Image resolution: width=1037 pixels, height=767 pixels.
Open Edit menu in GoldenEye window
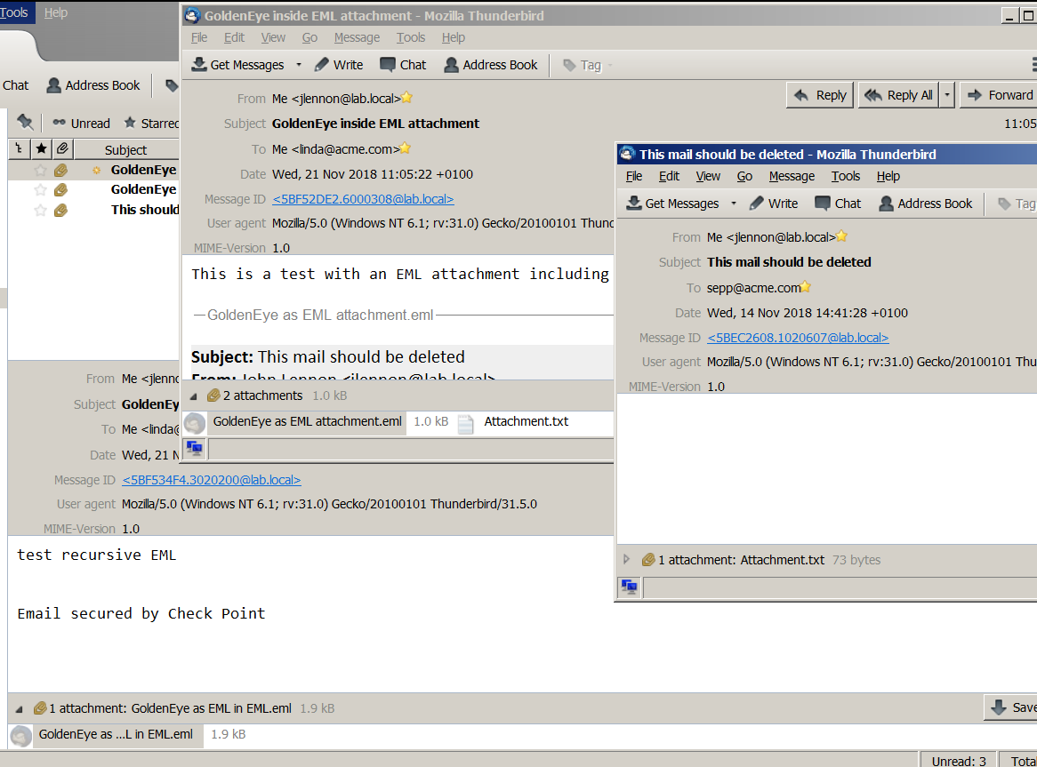234,37
